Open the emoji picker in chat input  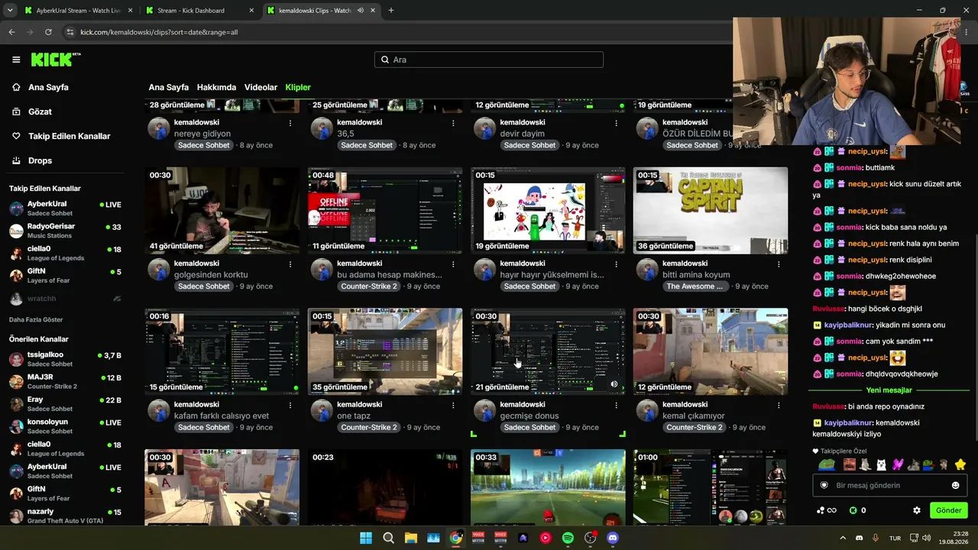[x=955, y=485]
